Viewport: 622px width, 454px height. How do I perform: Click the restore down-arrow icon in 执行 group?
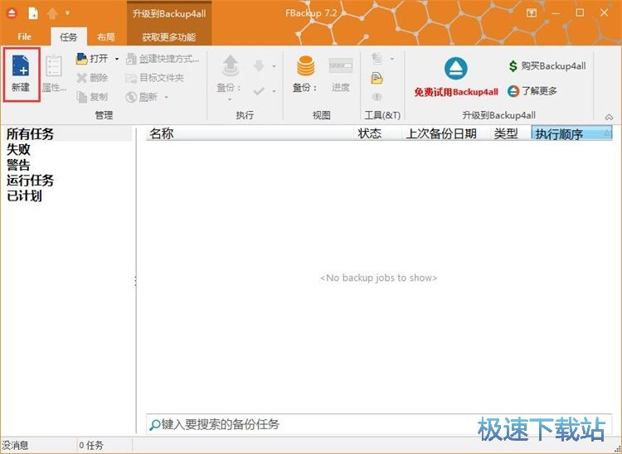(259, 65)
